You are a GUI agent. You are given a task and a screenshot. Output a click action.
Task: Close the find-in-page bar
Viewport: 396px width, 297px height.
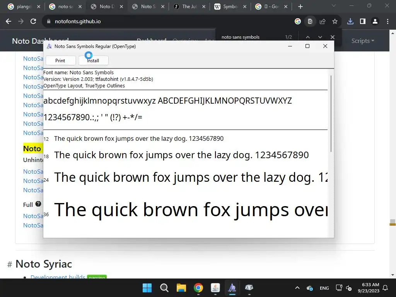[x=333, y=37]
